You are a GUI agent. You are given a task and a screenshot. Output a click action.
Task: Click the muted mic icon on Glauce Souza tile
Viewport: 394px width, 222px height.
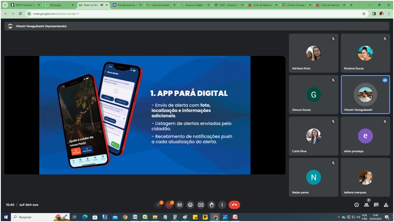(x=333, y=80)
